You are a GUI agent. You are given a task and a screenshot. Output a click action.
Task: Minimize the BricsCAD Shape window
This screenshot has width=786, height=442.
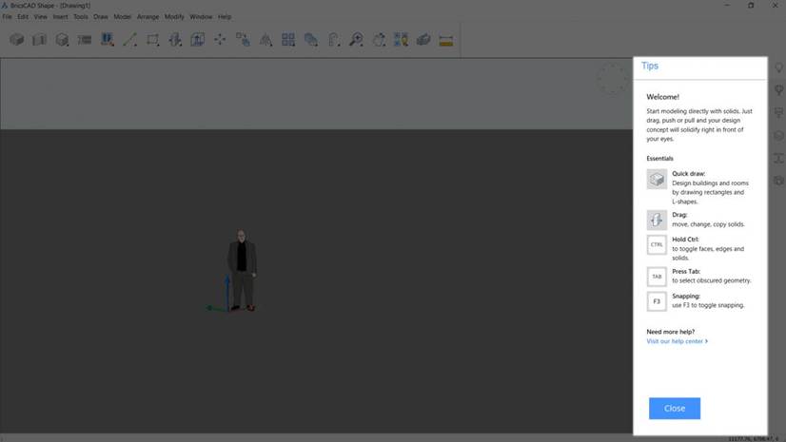[727, 5]
